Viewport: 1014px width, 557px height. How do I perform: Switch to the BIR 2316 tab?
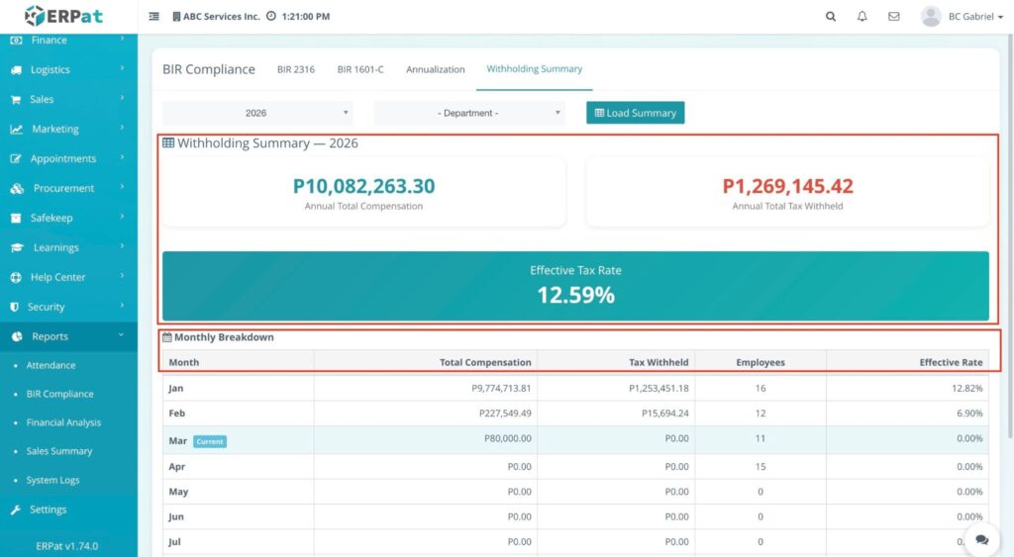296,69
